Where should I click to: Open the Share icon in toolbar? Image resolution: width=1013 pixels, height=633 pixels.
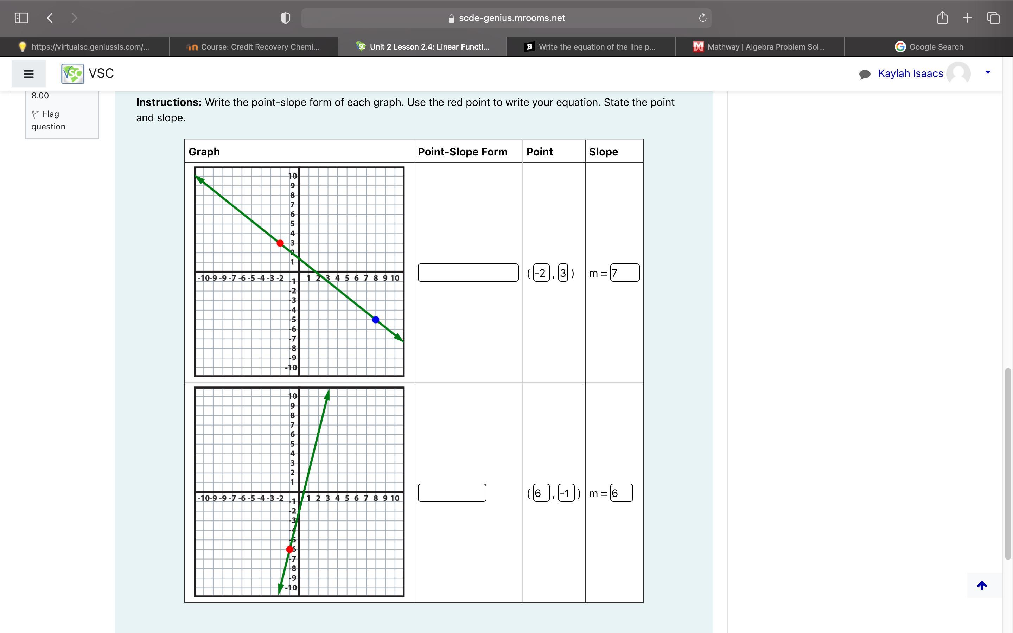pos(942,18)
